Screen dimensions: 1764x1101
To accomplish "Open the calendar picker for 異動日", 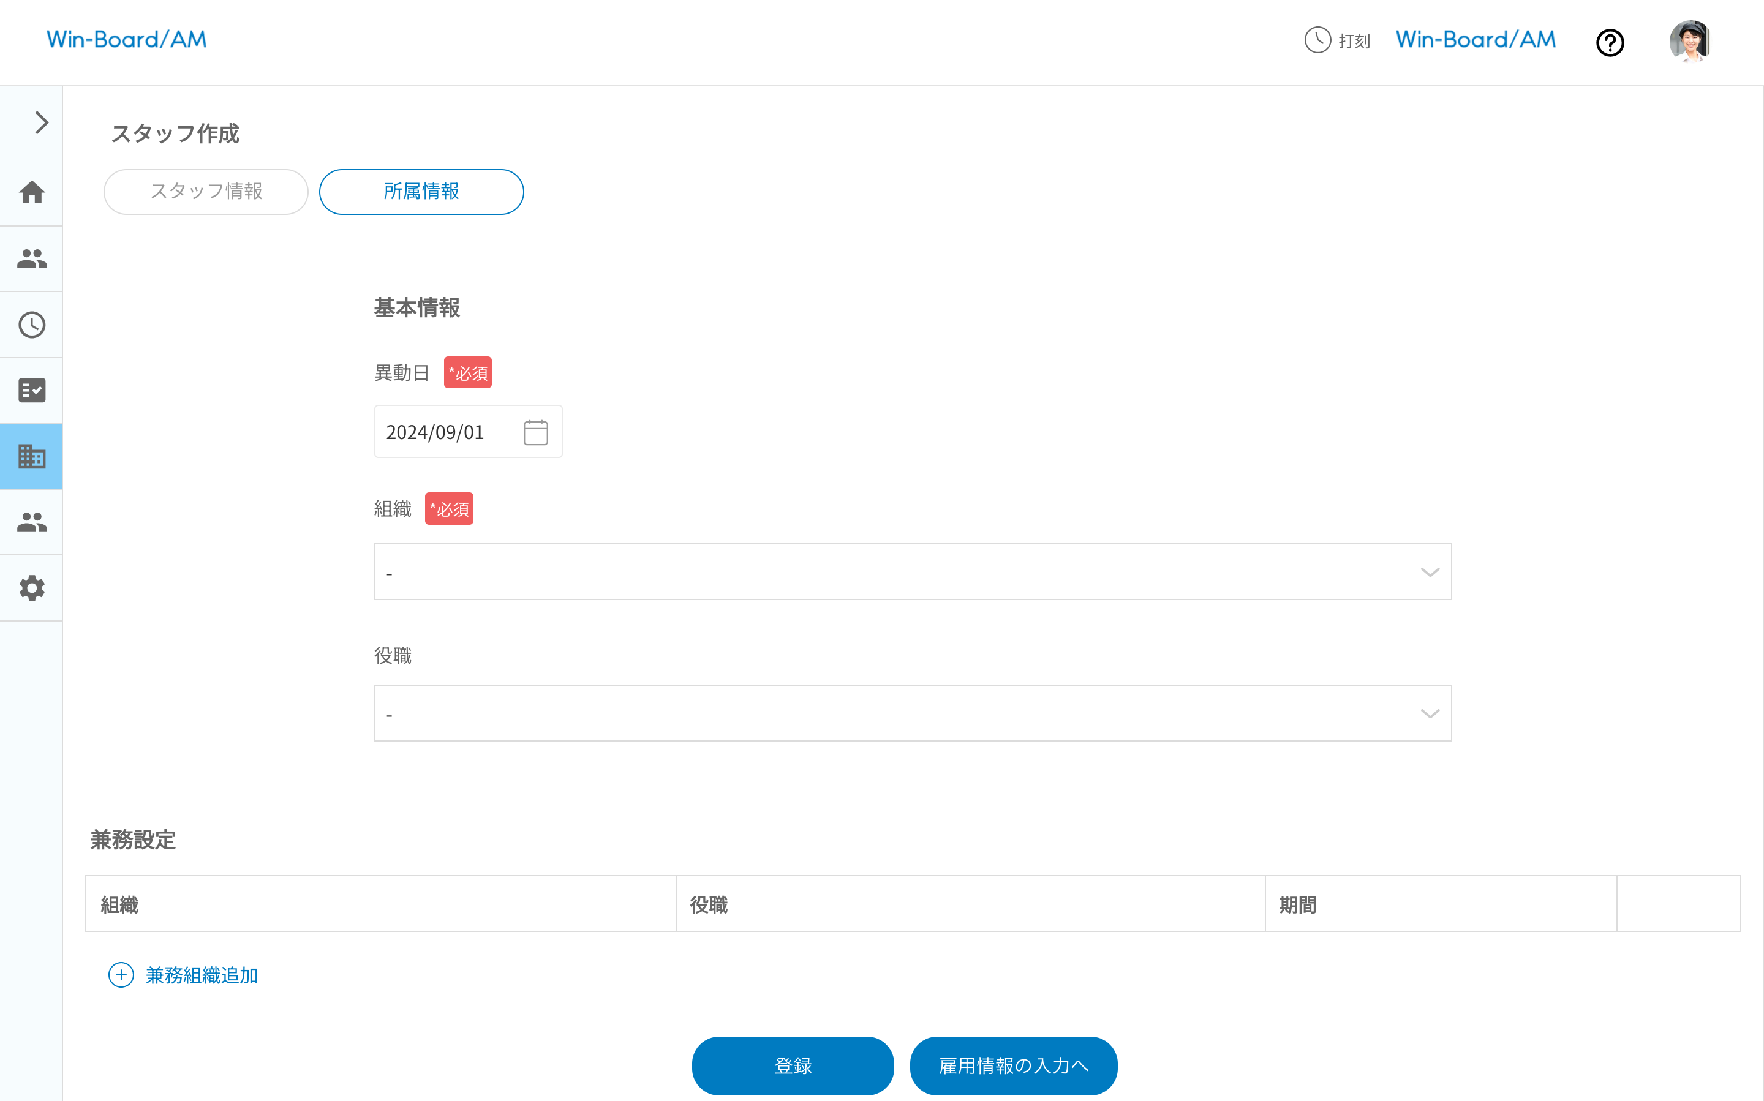I will tap(535, 431).
